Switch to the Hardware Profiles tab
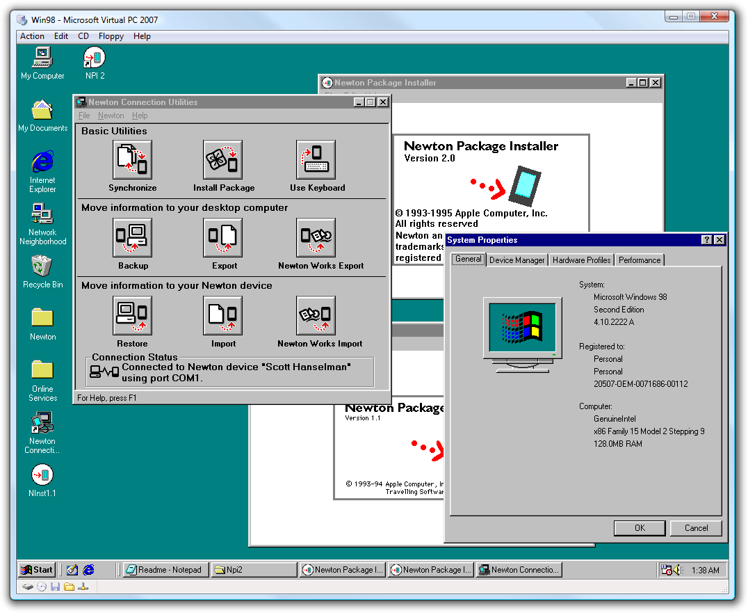The width and height of the screenshot is (748, 613). 582,260
